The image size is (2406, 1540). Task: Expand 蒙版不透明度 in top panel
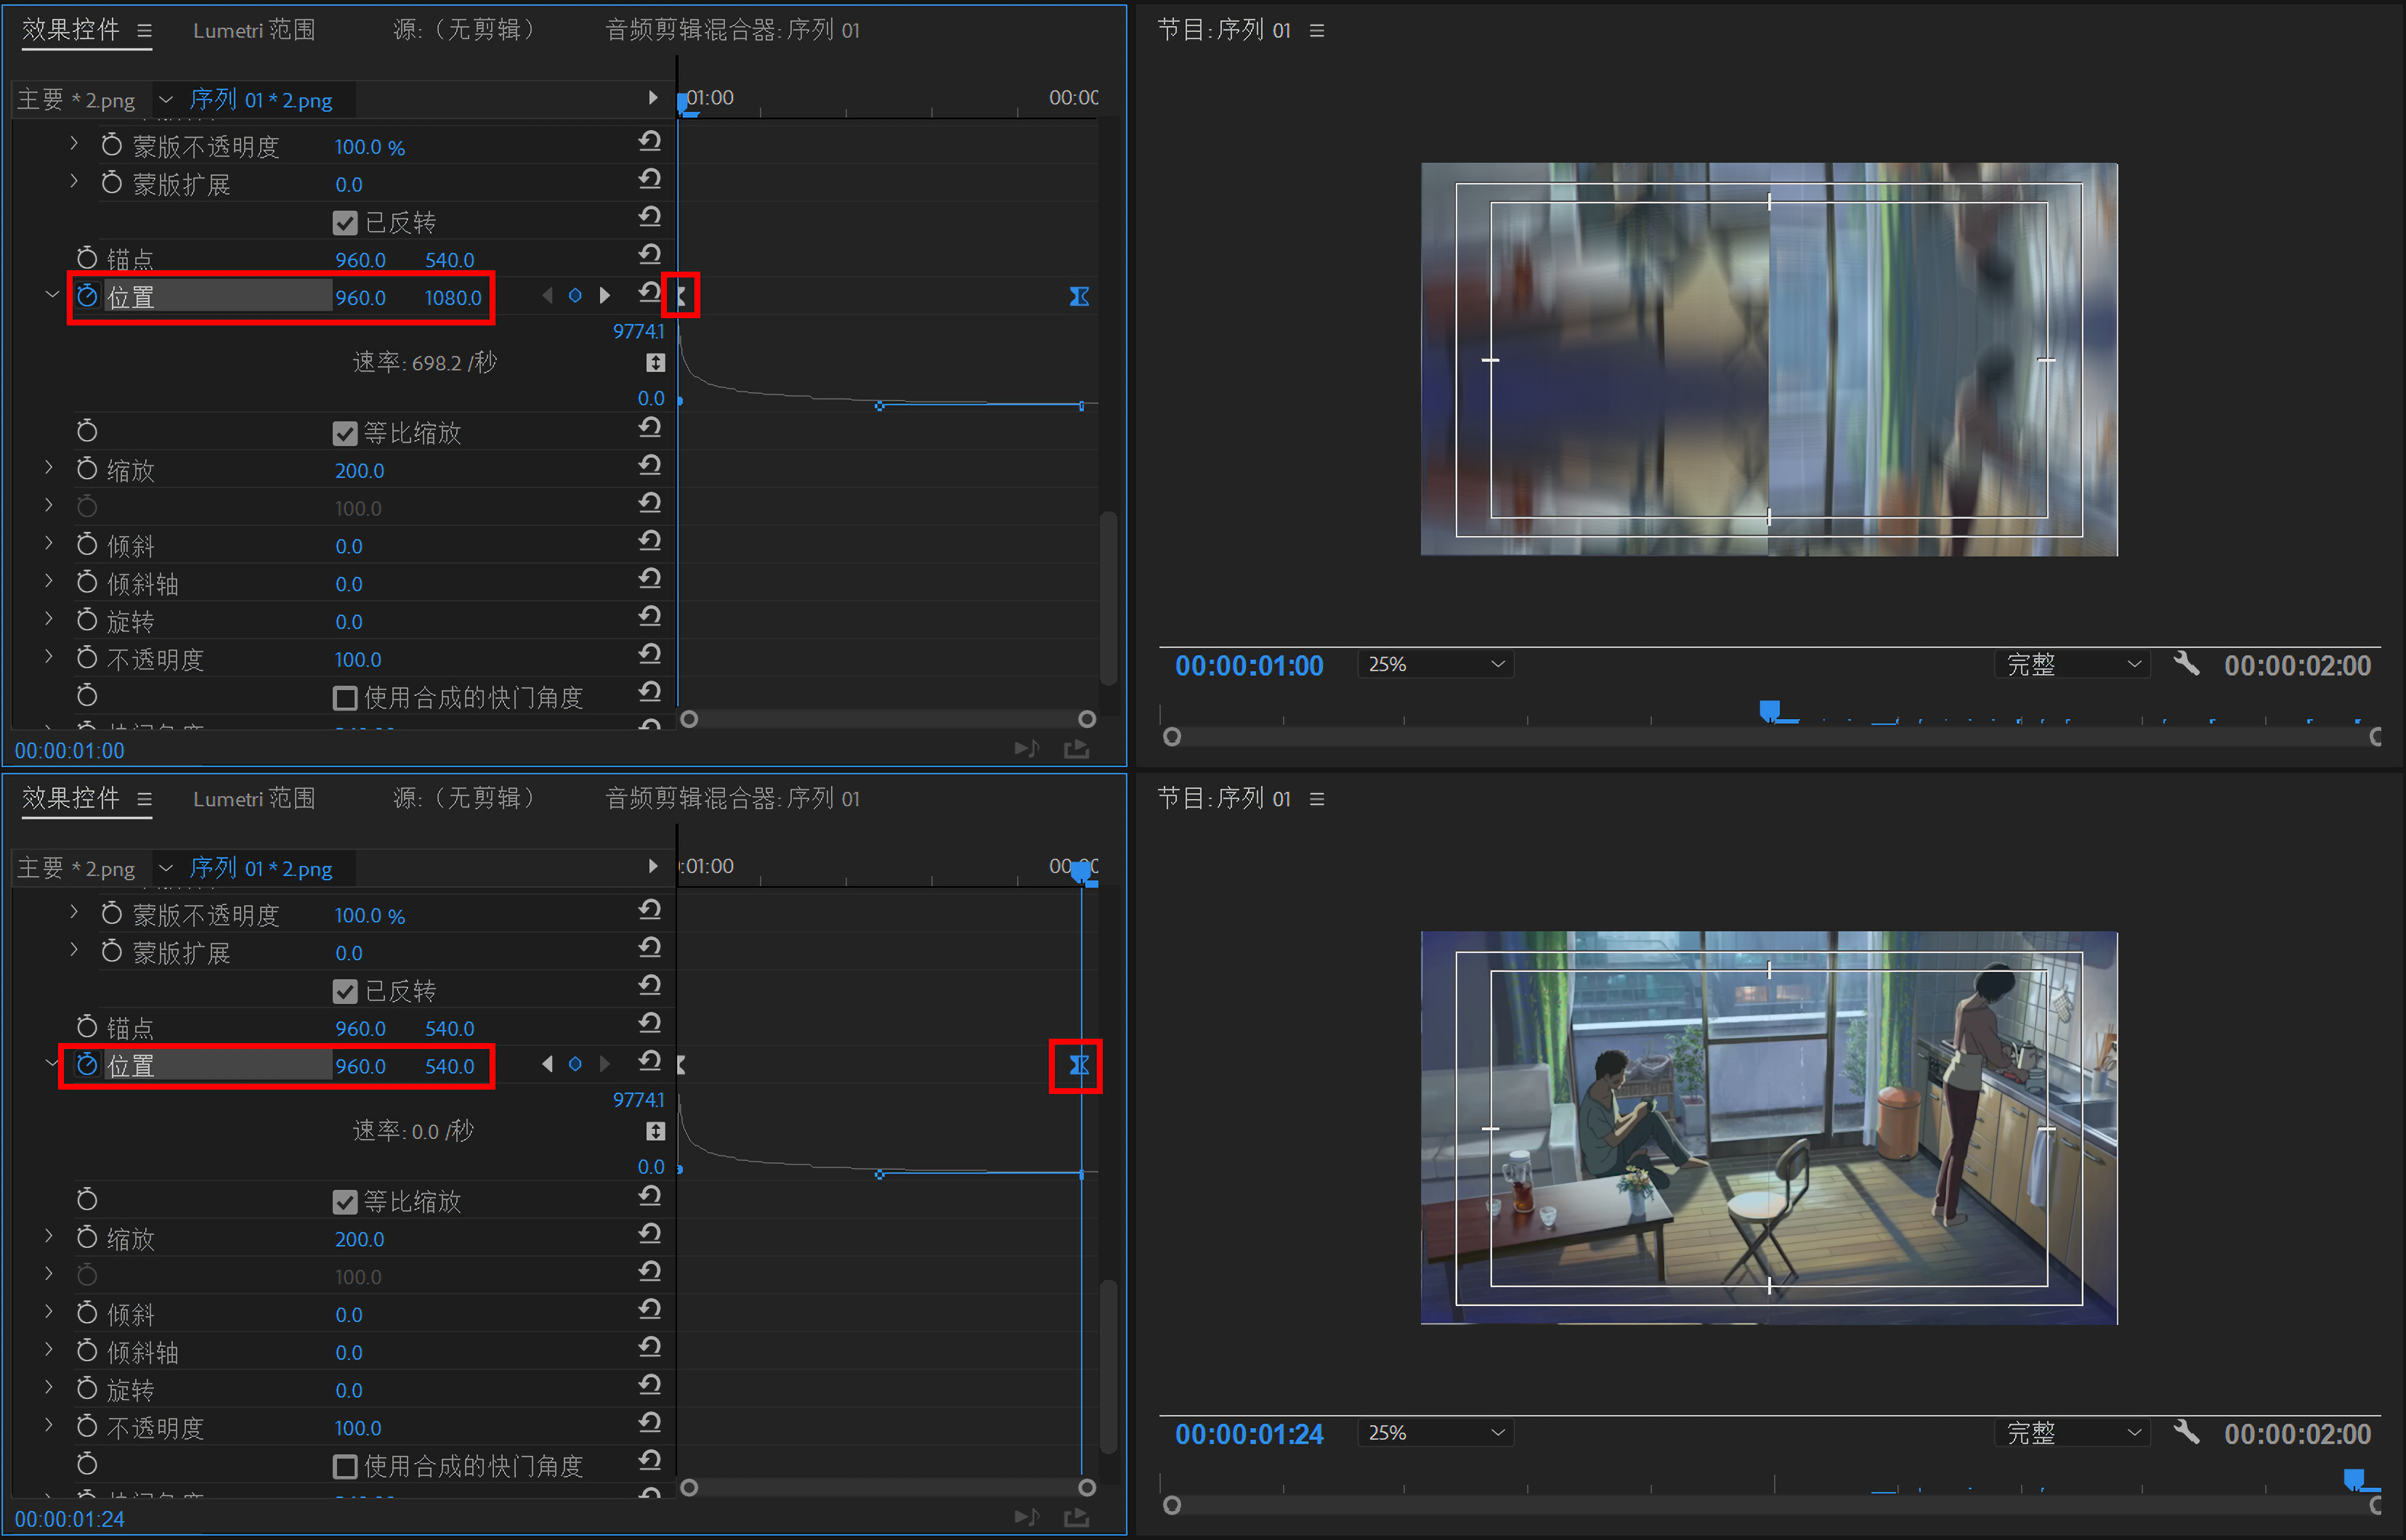74,144
